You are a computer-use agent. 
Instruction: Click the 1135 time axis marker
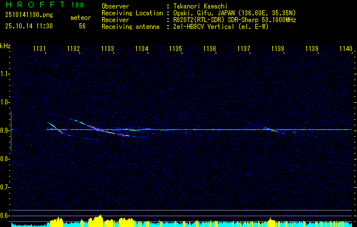pyautogui.click(x=175, y=48)
